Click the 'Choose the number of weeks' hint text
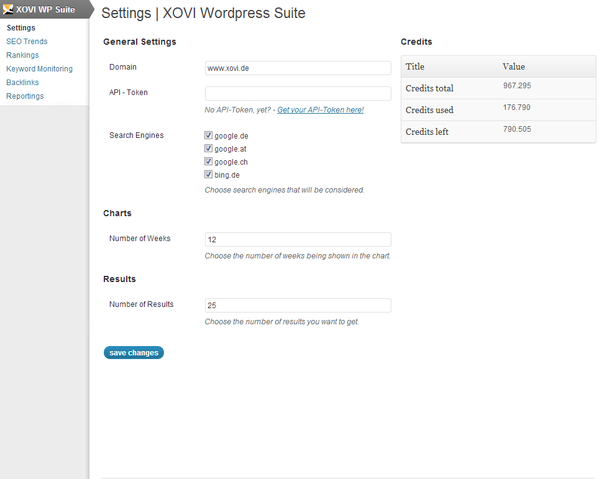This screenshot has width=602, height=479. click(x=298, y=255)
